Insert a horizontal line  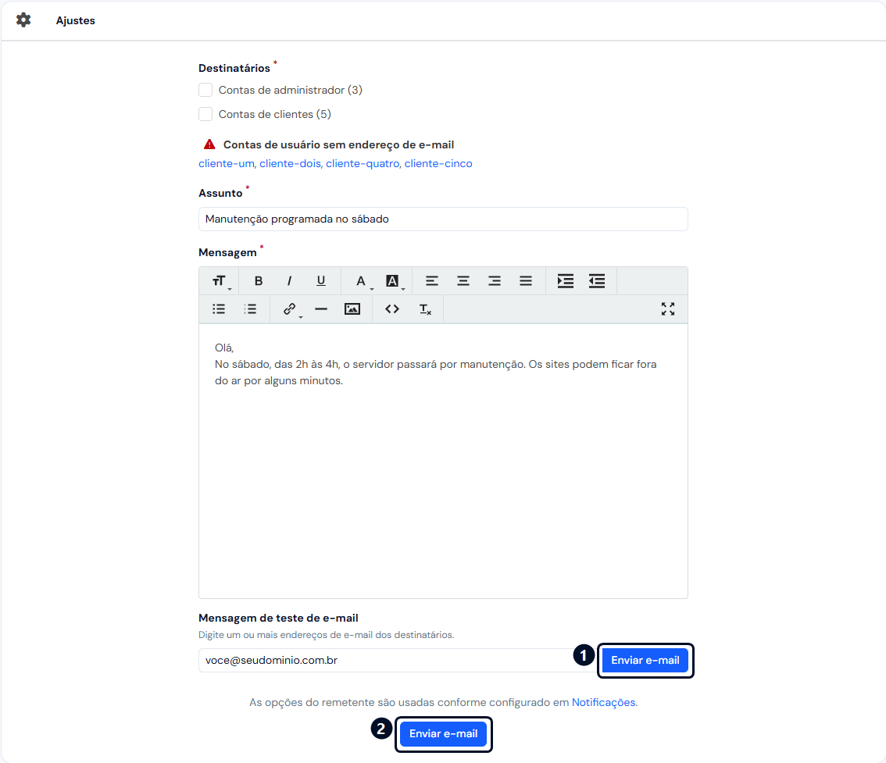click(x=321, y=309)
